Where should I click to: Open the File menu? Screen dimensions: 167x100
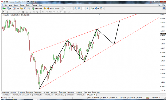(x=6, y=5)
